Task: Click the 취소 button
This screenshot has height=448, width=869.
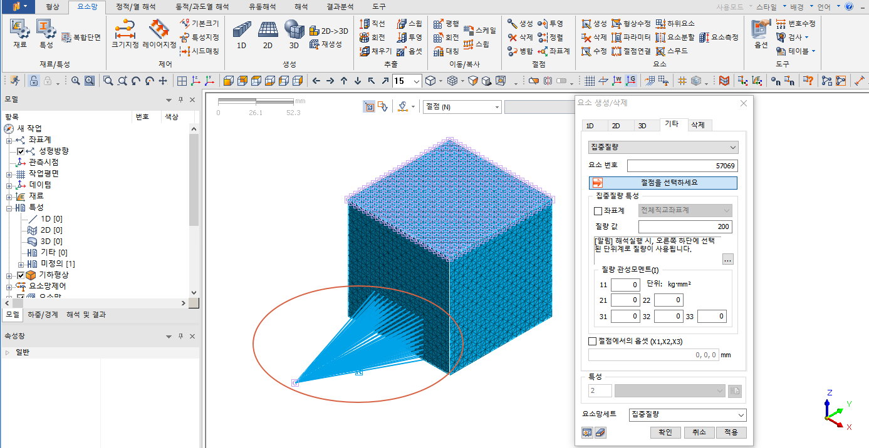Action: coord(699,432)
